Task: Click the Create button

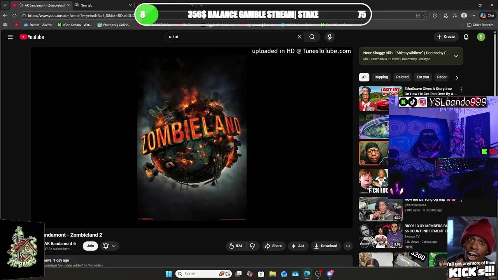Action: coord(446,37)
